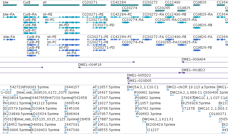Select the DME1-009A04 BAC label
228x134 pixels.
pos(193,59)
